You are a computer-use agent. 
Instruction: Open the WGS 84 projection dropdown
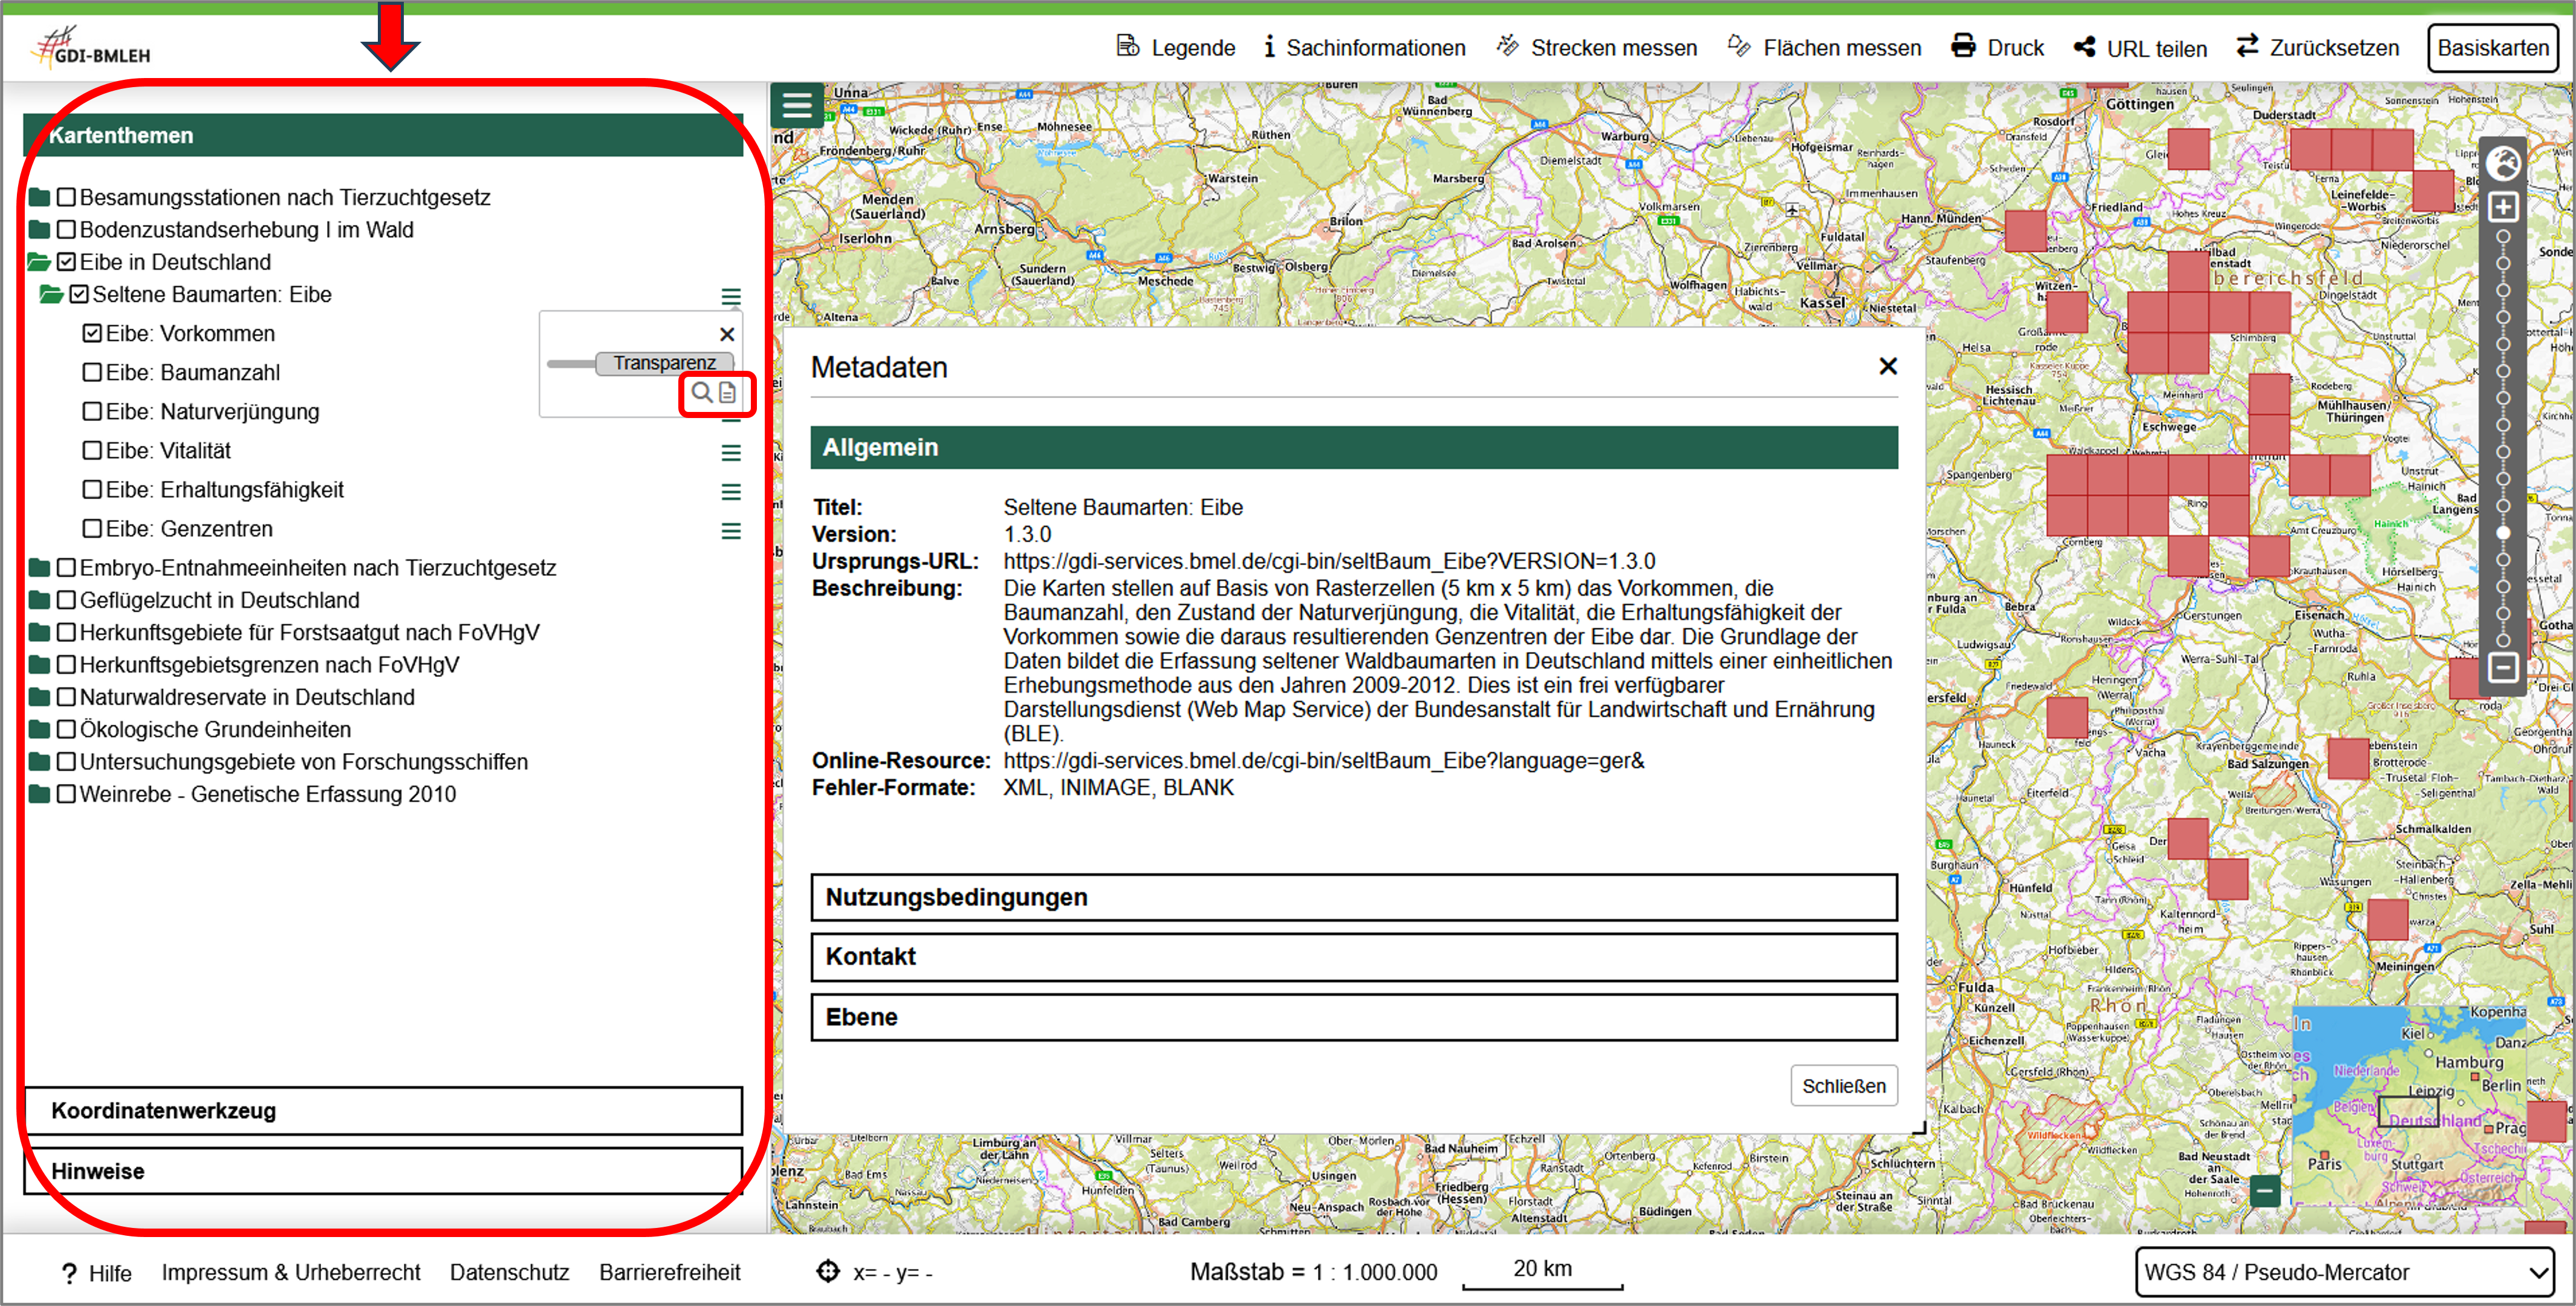(x=2345, y=1272)
